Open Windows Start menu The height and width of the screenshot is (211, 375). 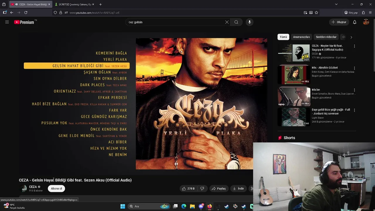click(123, 206)
